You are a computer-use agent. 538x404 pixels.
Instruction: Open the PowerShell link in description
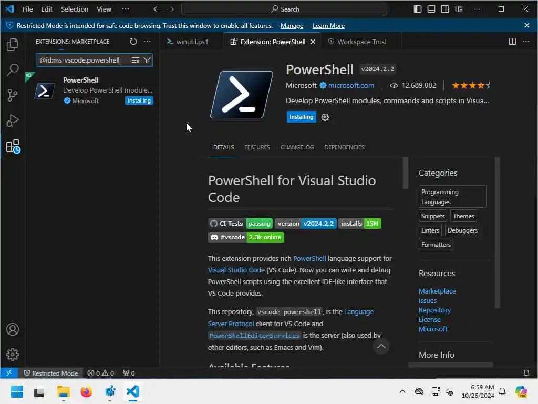tap(309, 258)
